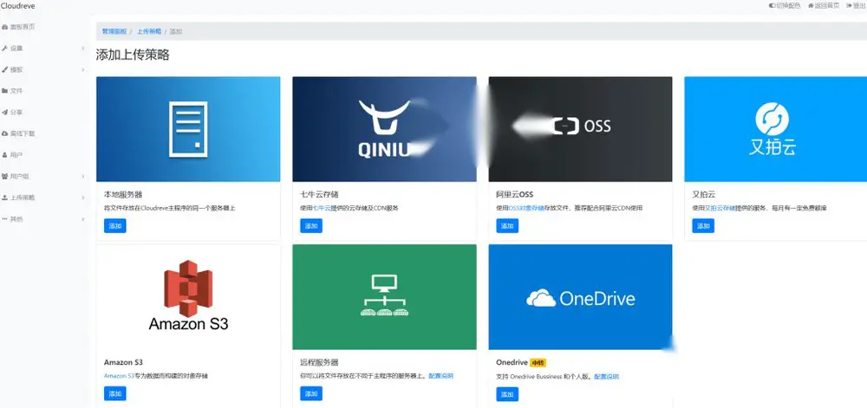This screenshot has width=867, height=408.
Task: Click the current 添加 breadcrumb text
Action: click(176, 31)
